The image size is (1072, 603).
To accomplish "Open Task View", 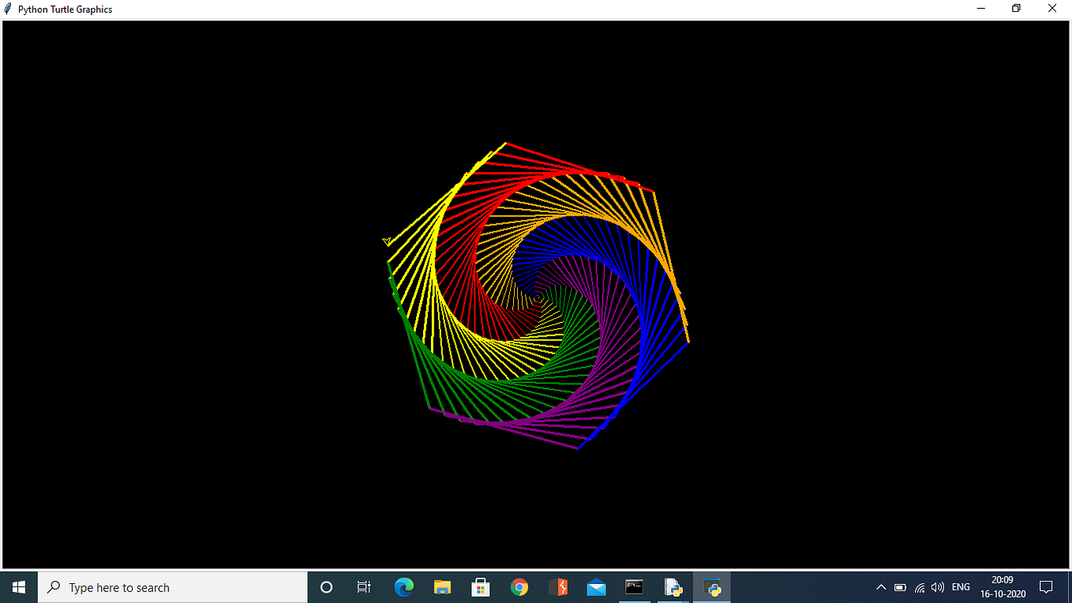I will (363, 587).
